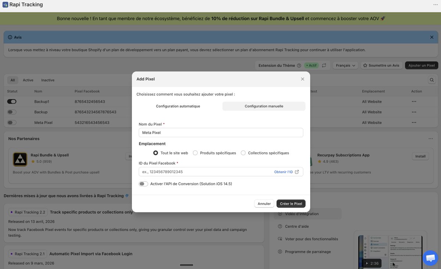The height and width of the screenshot is (269, 441).
Task: Click dollar icon beside Programme de parrainage
Action: tap(280, 252)
